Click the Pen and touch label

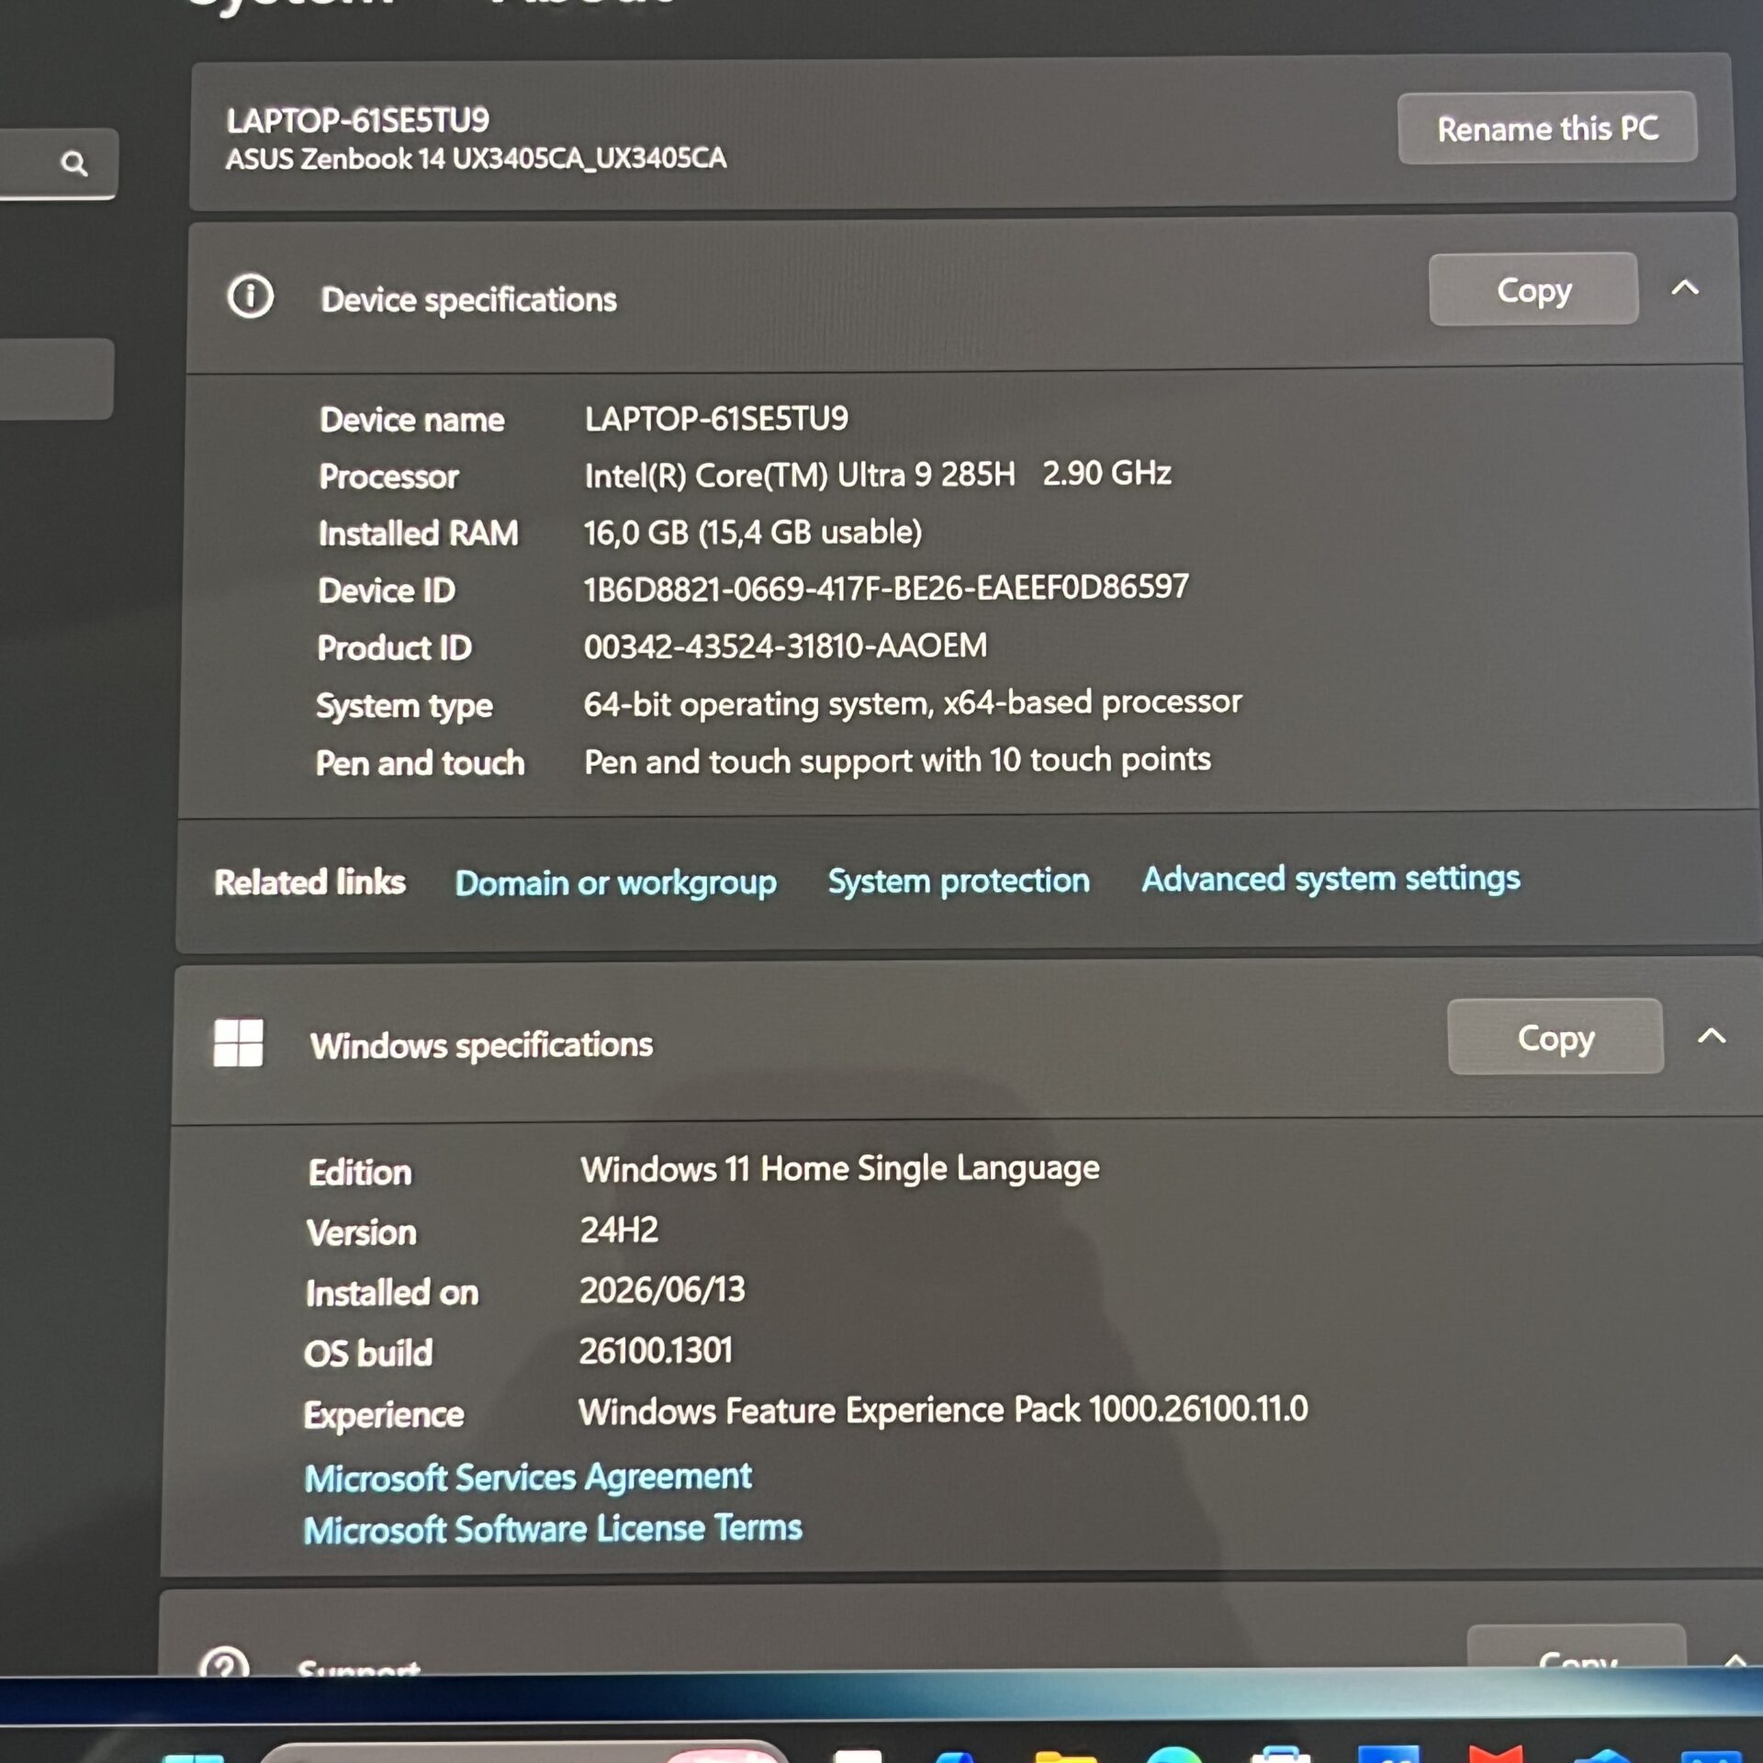tap(420, 763)
